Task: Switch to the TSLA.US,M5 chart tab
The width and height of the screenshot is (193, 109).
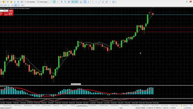Action: pos(164,105)
